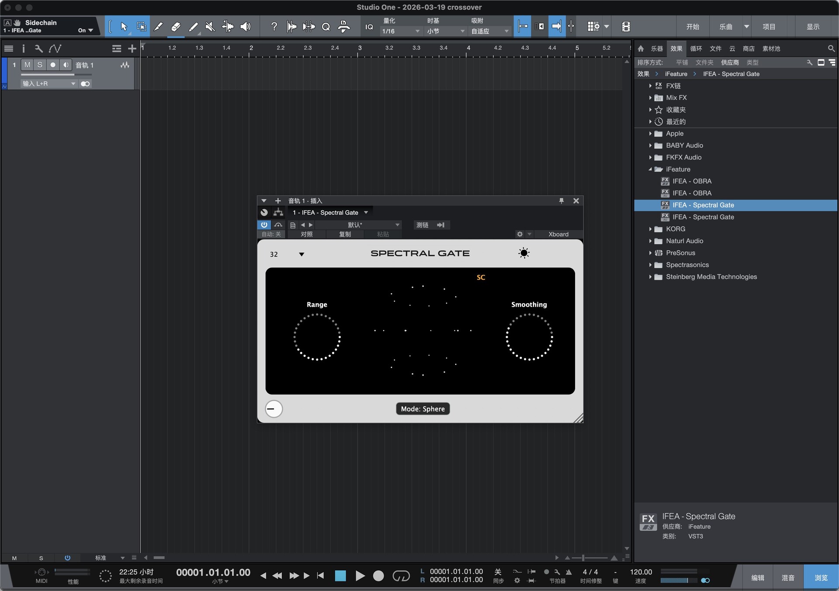Click the search icon in the browser panel
Viewport: 839px width, 591px height.
(x=831, y=48)
